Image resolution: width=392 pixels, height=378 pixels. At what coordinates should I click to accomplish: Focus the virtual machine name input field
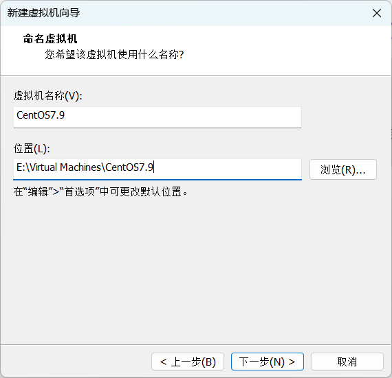(157, 117)
